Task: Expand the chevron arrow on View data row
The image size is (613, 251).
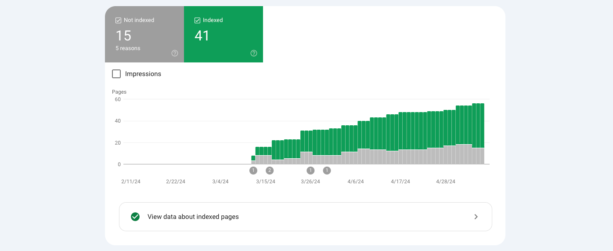Action: pos(476,217)
